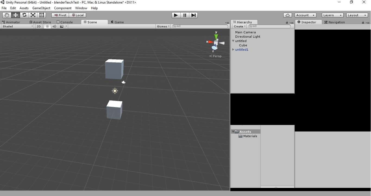Open the Shaded draw mode dropdown

(17, 26)
